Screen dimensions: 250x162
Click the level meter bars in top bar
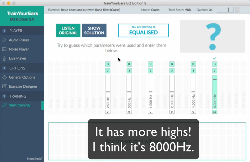(x=238, y=10)
